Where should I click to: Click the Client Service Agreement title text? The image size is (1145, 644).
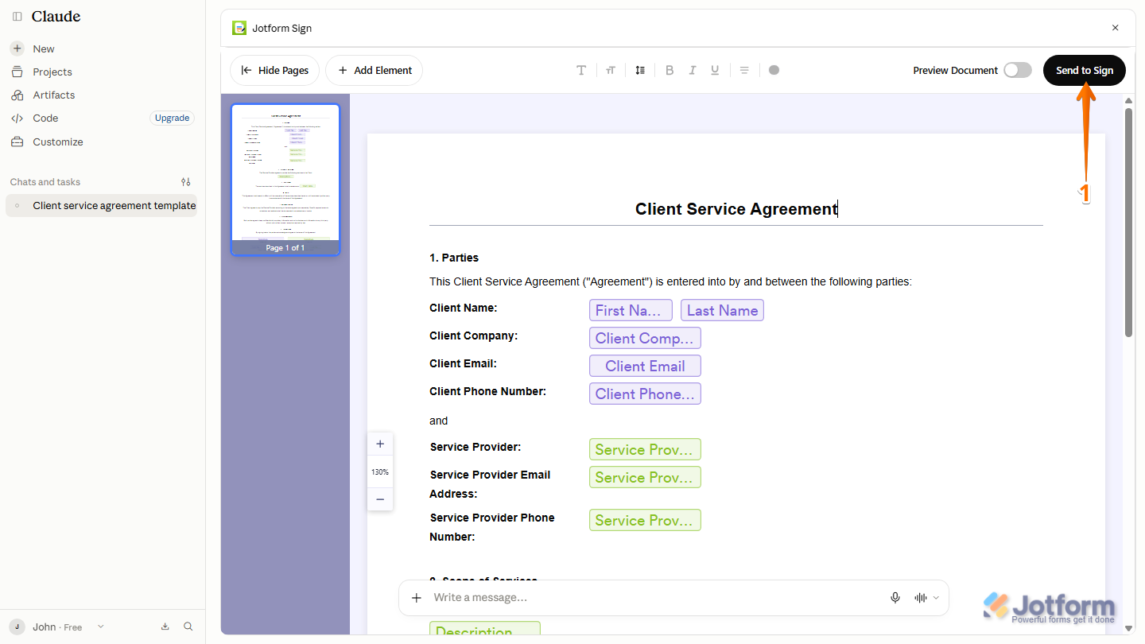point(736,208)
